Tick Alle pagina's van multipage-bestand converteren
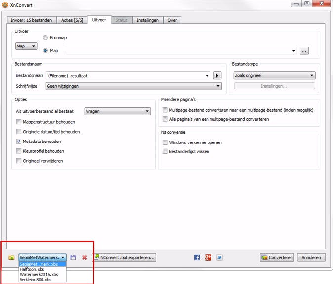The width and height of the screenshot is (333, 284). coord(165,119)
